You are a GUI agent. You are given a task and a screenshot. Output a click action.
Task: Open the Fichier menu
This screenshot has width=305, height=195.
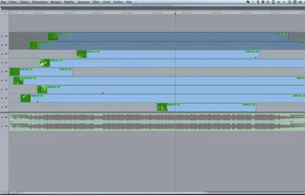tap(13, 2)
